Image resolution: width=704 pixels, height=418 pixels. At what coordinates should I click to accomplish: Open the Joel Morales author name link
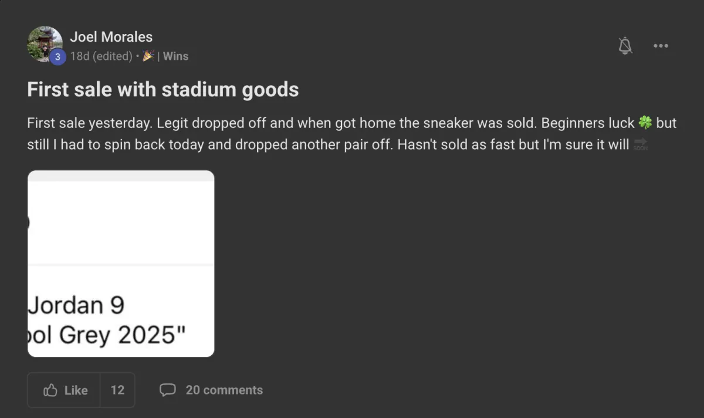click(111, 36)
